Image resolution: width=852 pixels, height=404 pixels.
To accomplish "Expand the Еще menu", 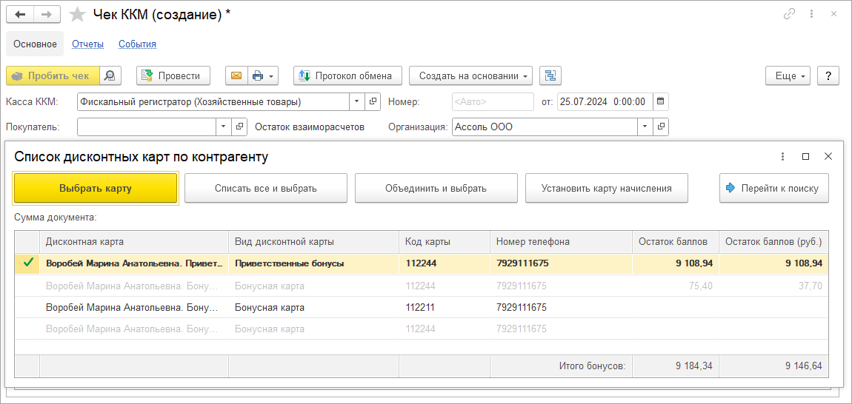I will [788, 75].
